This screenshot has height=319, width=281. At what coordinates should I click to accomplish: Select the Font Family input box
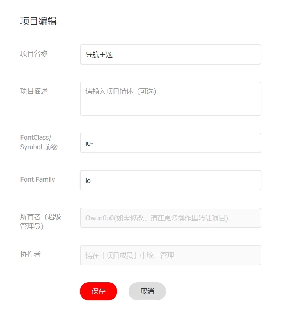point(170,180)
